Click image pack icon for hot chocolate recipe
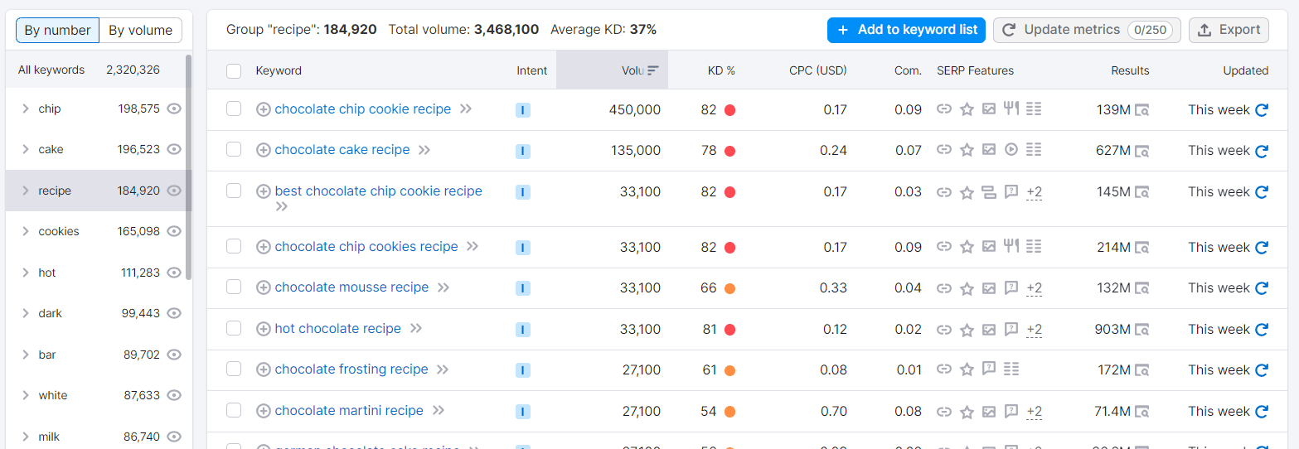Viewport: 1299px width, 449px height. (x=988, y=329)
